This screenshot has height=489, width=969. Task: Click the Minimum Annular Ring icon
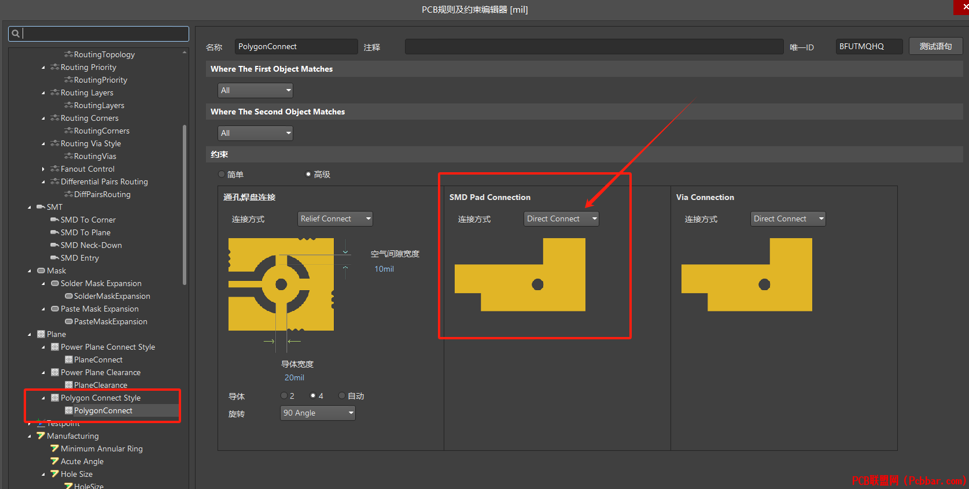[54, 449]
